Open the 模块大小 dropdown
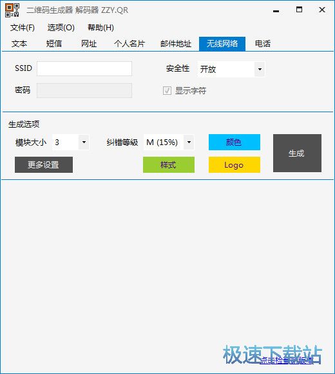 coord(84,143)
